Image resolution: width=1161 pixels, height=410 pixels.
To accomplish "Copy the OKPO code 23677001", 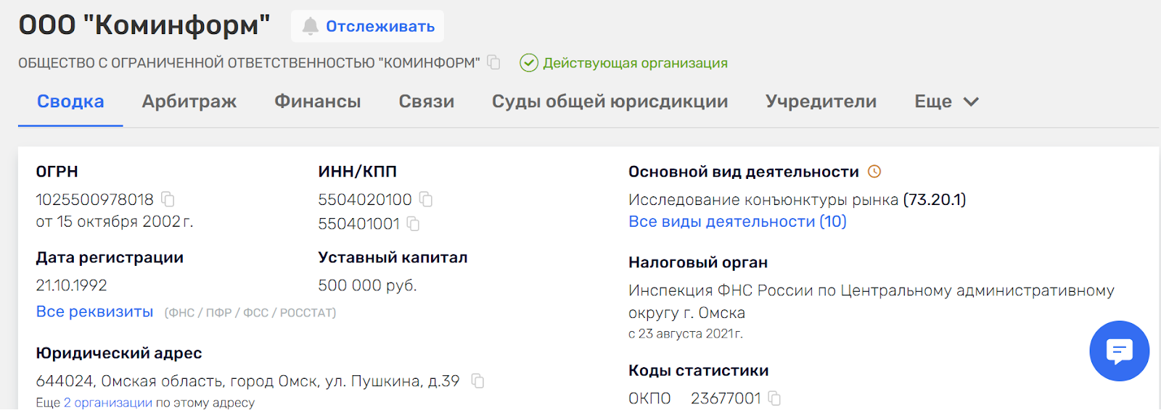I will pos(774,398).
